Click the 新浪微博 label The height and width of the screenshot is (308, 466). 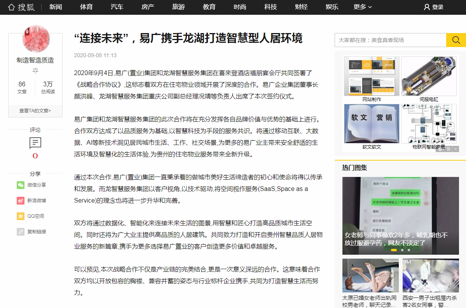37,201
